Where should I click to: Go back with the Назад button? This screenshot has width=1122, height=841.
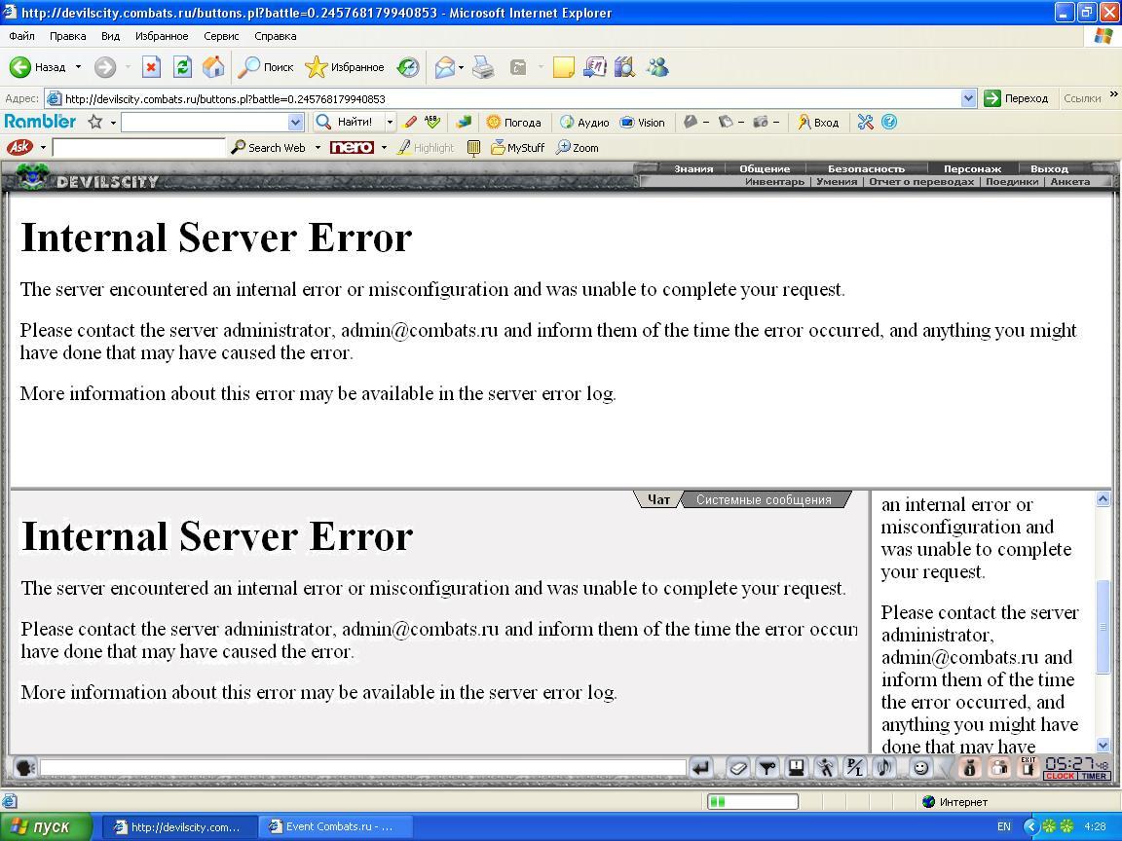[37, 67]
